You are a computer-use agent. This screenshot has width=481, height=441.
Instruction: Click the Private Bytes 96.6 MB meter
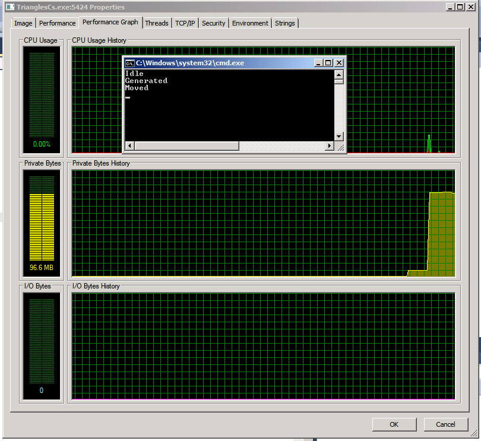pos(42,223)
